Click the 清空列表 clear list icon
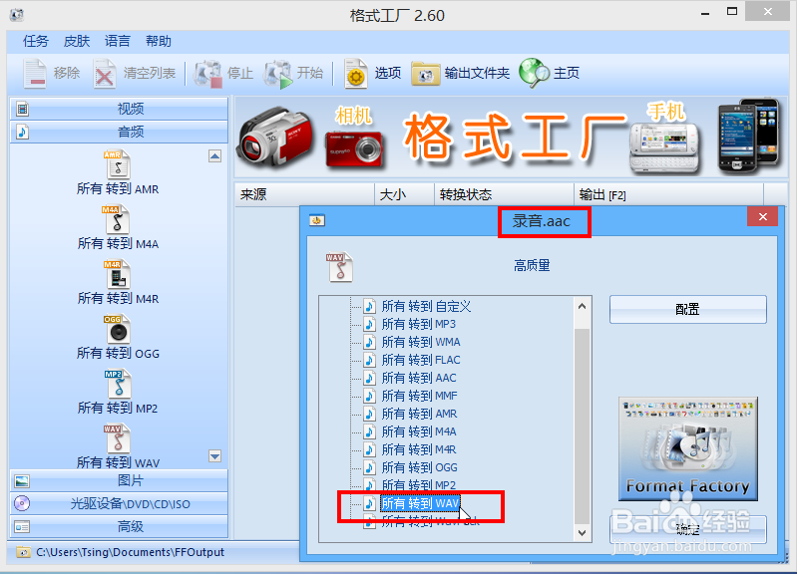This screenshot has height=574, width=797. point(104,74)
